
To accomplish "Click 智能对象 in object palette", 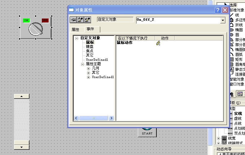I will click(x=237, y=79).
